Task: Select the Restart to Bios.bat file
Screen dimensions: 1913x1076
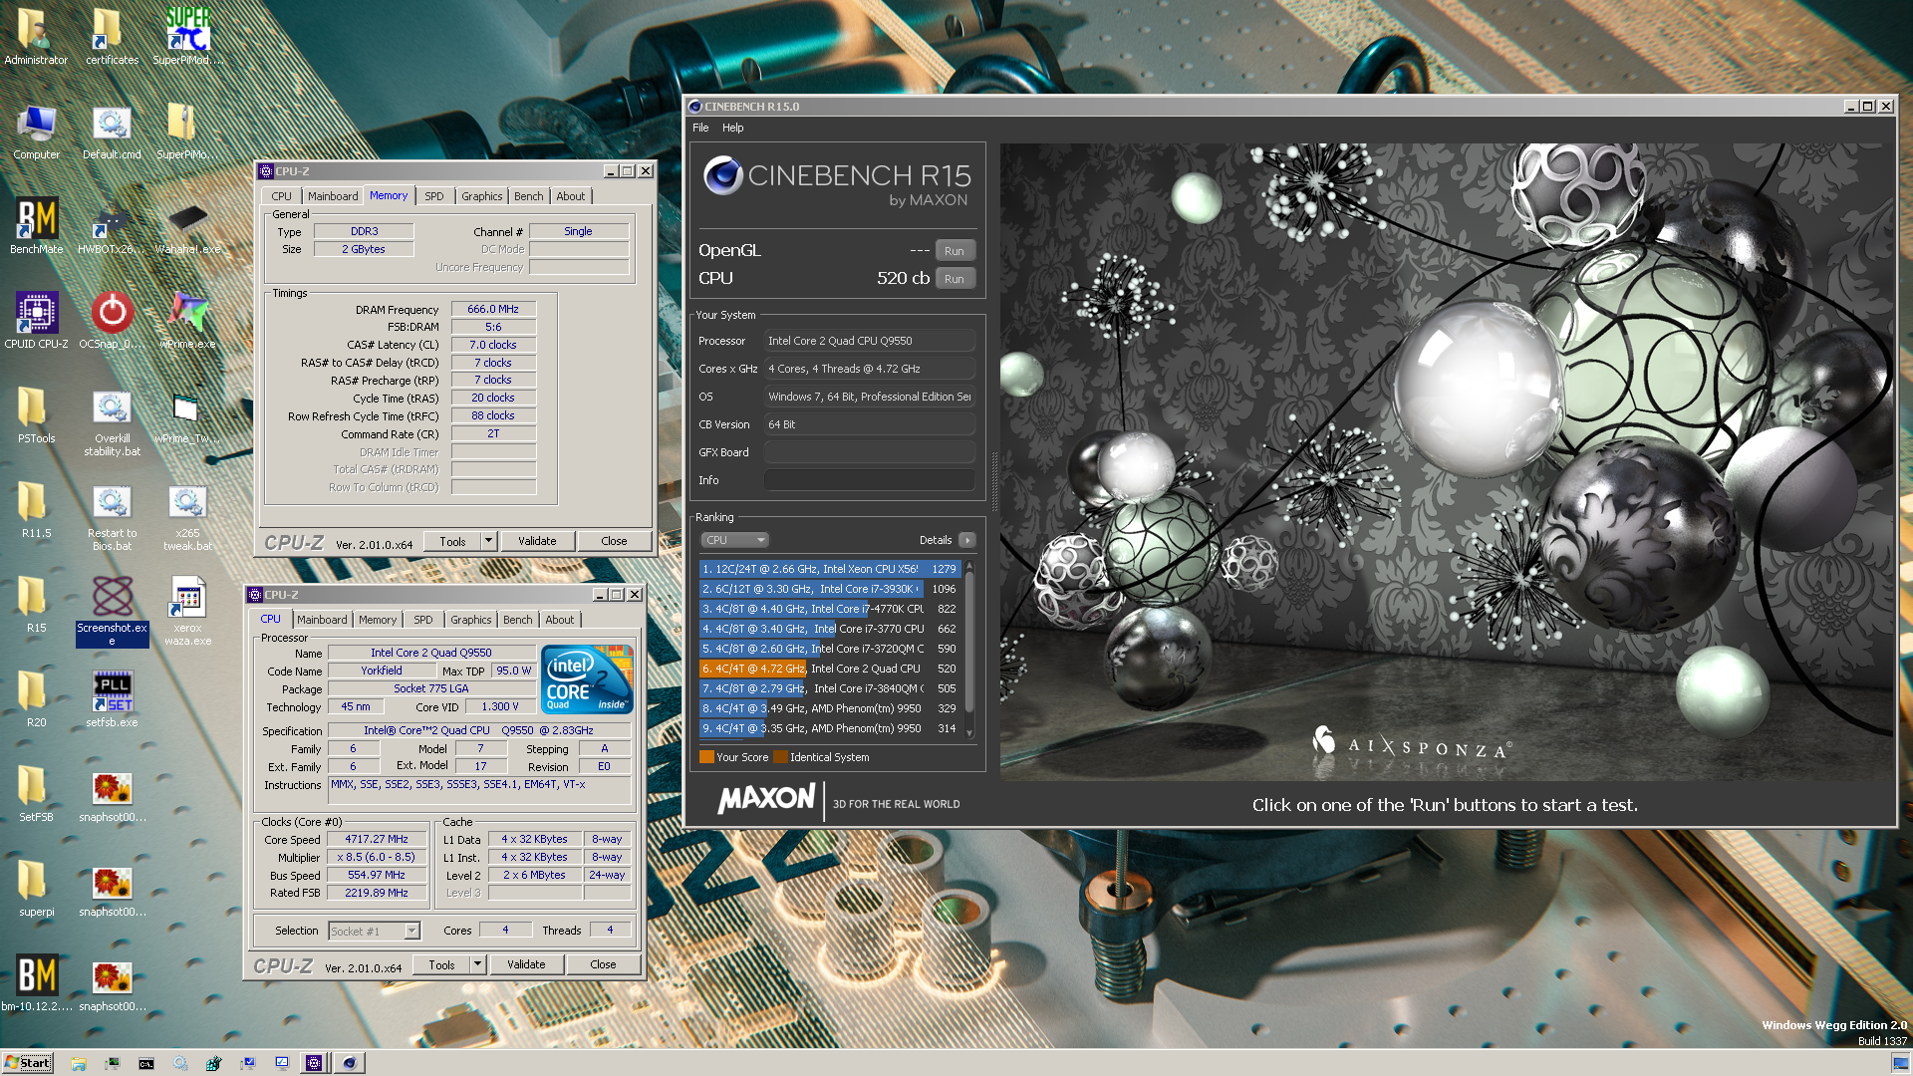Action: [x=112, y=517]
